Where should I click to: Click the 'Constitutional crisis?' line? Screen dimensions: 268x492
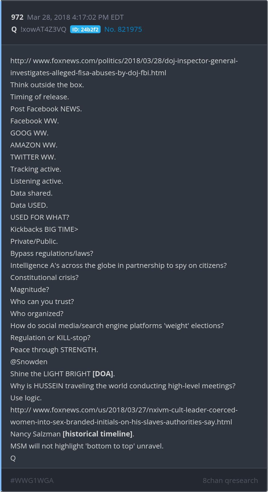[44, 277]
